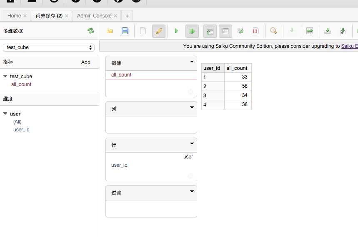Toggle automatic execution double-play icon
The width and height of the screenshot is (358, 237).
pyautogui.click(x=192, y=31)
